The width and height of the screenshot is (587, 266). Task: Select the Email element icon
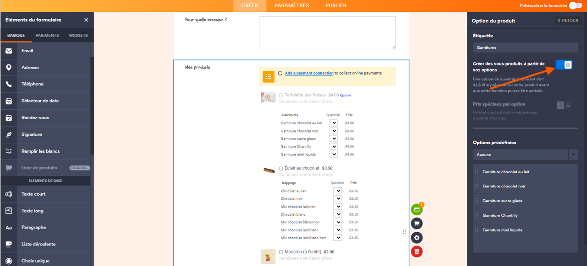(x=8, y=51)
